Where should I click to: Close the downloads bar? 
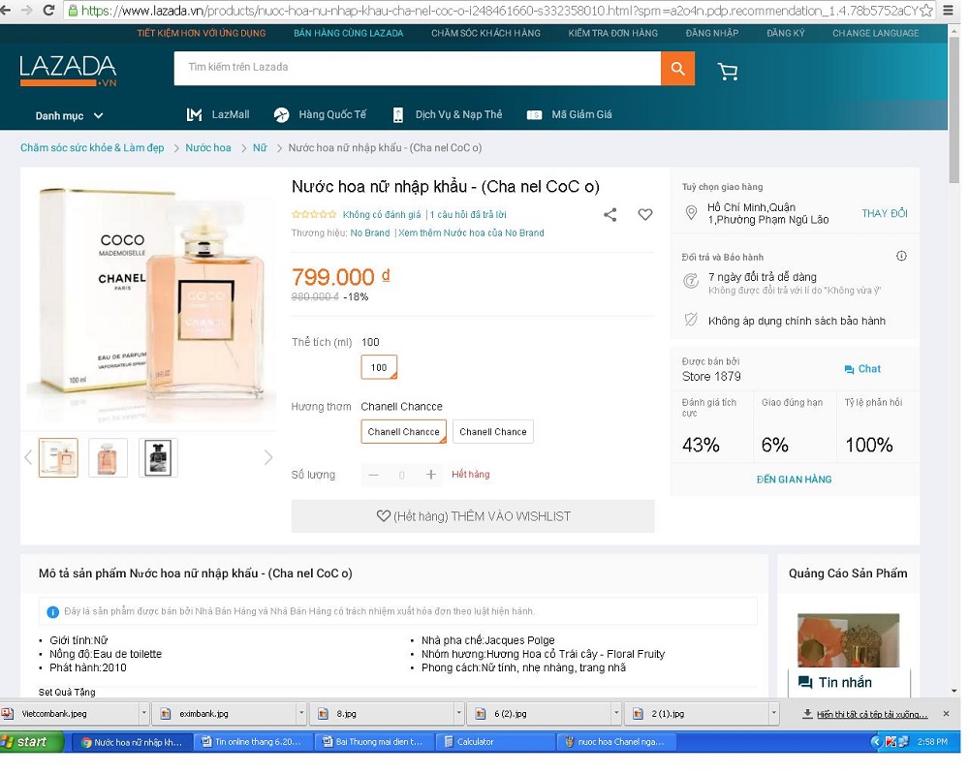pos(946,714)
